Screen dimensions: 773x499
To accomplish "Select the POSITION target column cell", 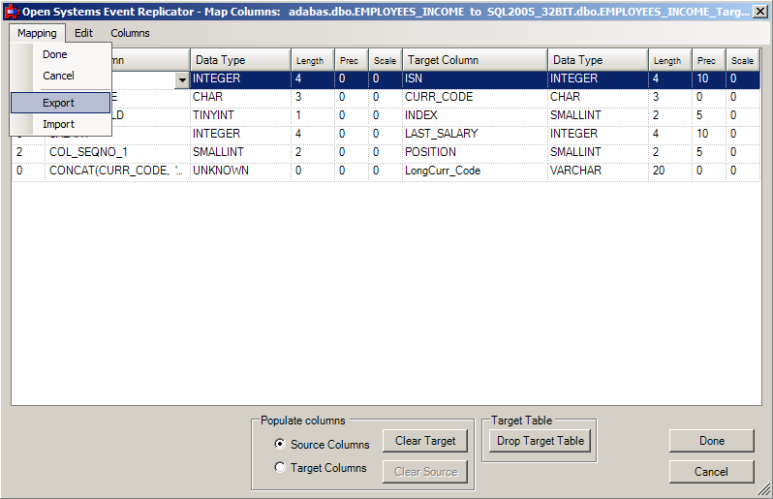I will [475, 152].
